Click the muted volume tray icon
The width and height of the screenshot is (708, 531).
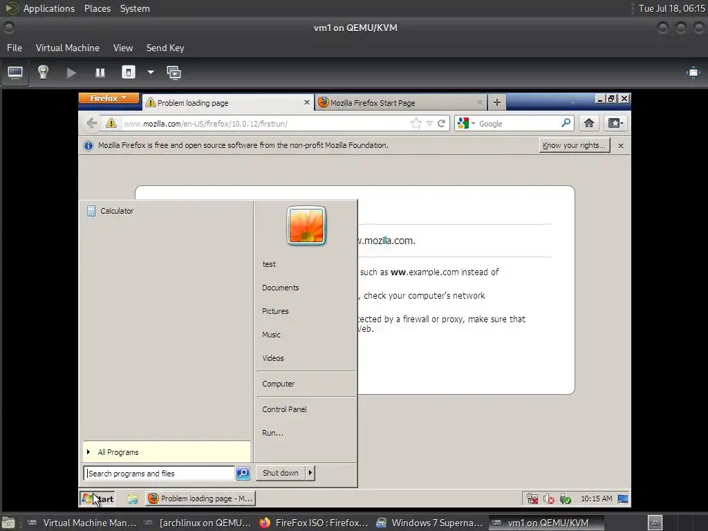click(x=548, y=499)
